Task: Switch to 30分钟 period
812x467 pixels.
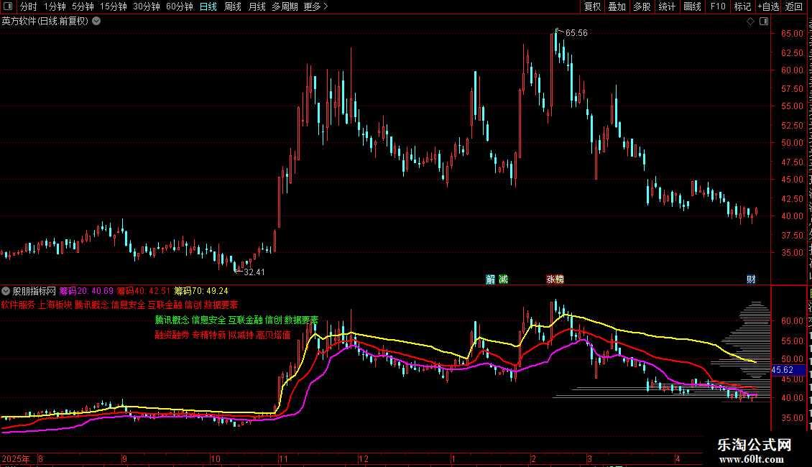Action: tap(147, 6)
